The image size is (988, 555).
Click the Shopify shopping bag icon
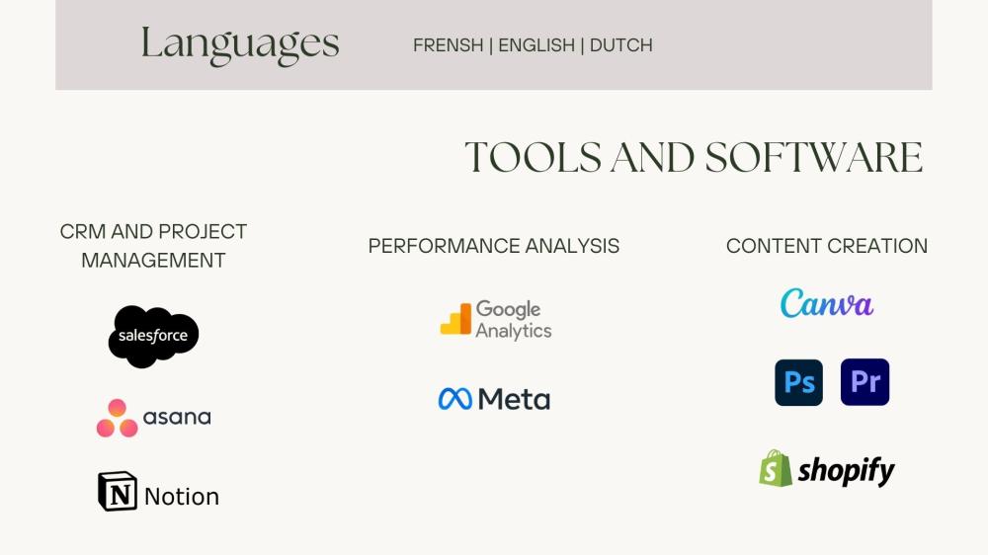[x=776, y=468]
